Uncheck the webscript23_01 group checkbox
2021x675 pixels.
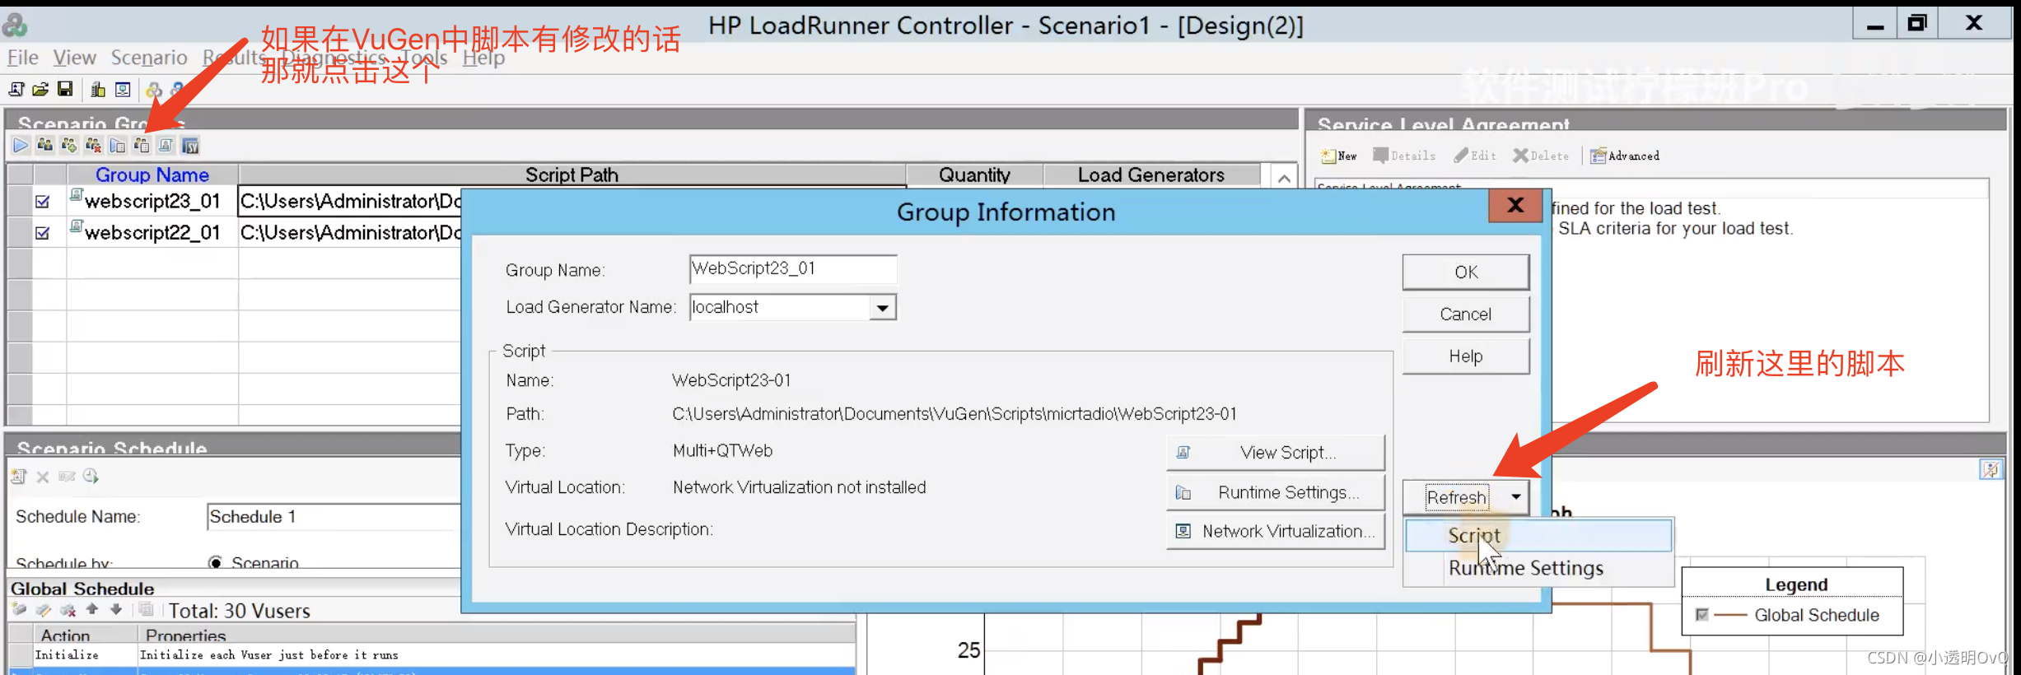(x=43, y=202)
